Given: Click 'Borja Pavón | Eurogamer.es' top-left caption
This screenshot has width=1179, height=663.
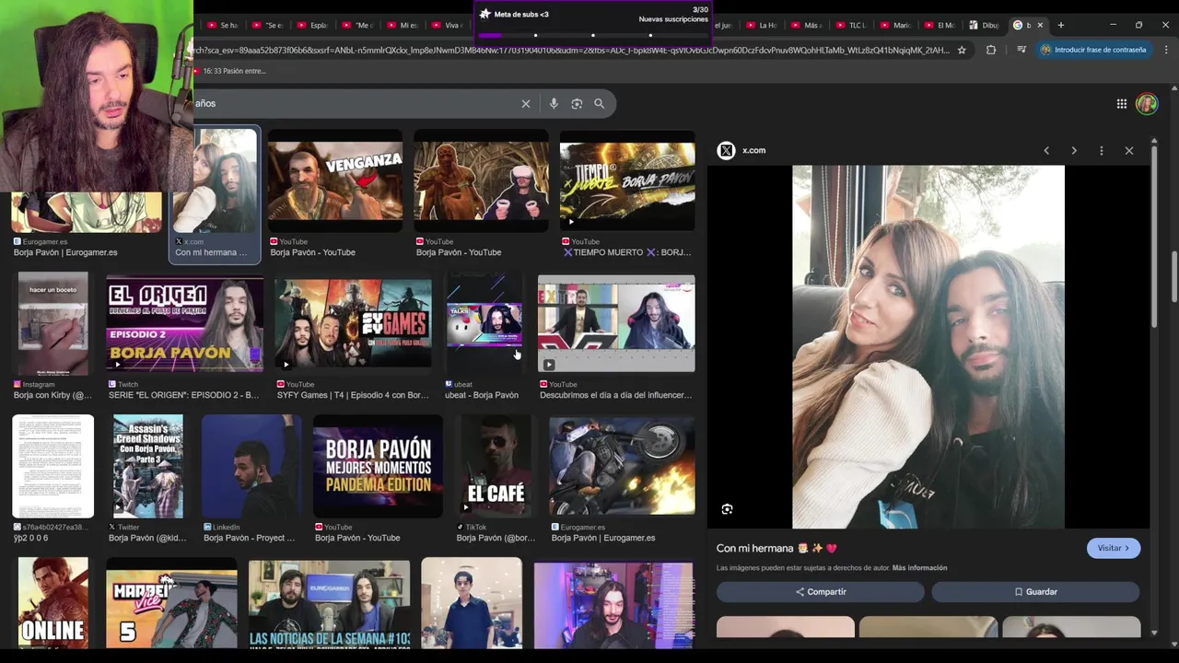Looking at the screenshot, I should click(65, 252).
